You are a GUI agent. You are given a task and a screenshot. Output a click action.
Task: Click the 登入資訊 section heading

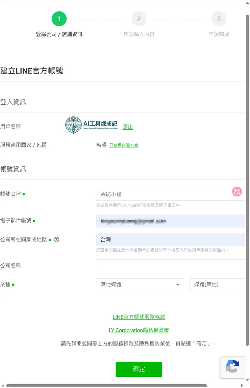click(x=13, y=102)
